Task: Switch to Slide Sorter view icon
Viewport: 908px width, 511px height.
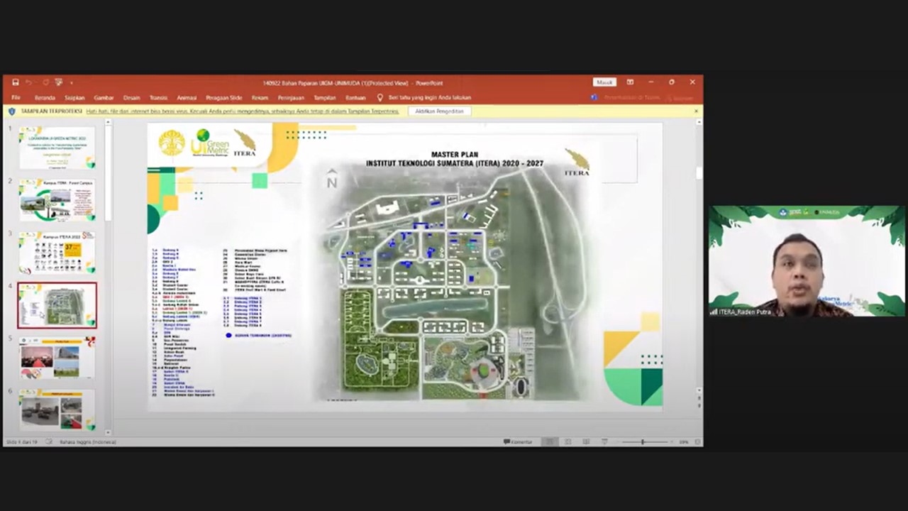Action: [x=567, y=442]
